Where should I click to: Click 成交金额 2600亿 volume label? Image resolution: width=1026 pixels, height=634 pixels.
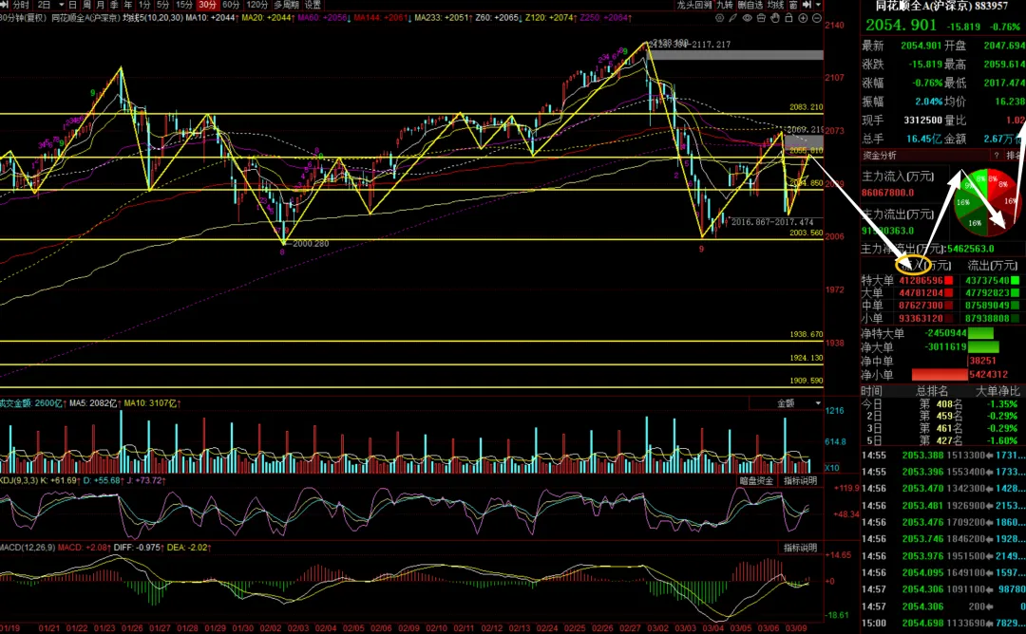(x=31, y=403)
